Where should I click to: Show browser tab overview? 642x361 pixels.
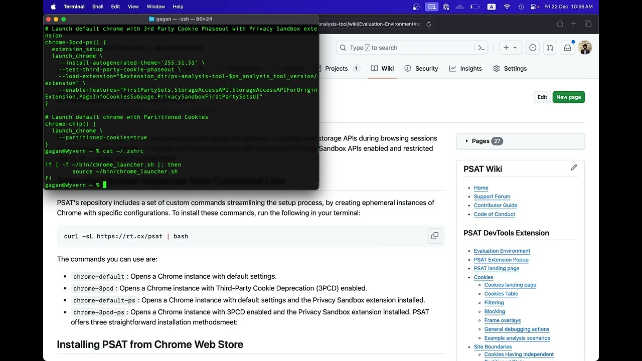click(x=588, y=24)
